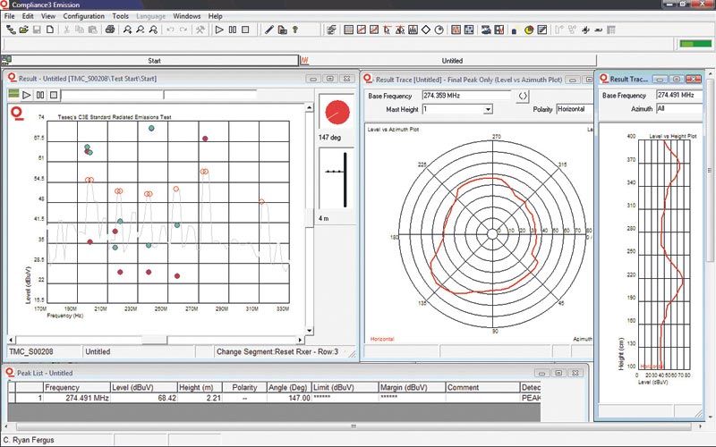This screenshot has height=447, width=716.
Task: Click the yellow pie chart toolbar icon
Action: 529,30
